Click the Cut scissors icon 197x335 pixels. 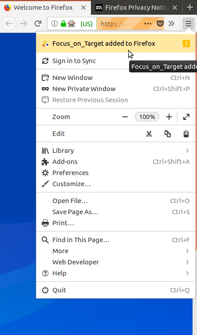149,134
